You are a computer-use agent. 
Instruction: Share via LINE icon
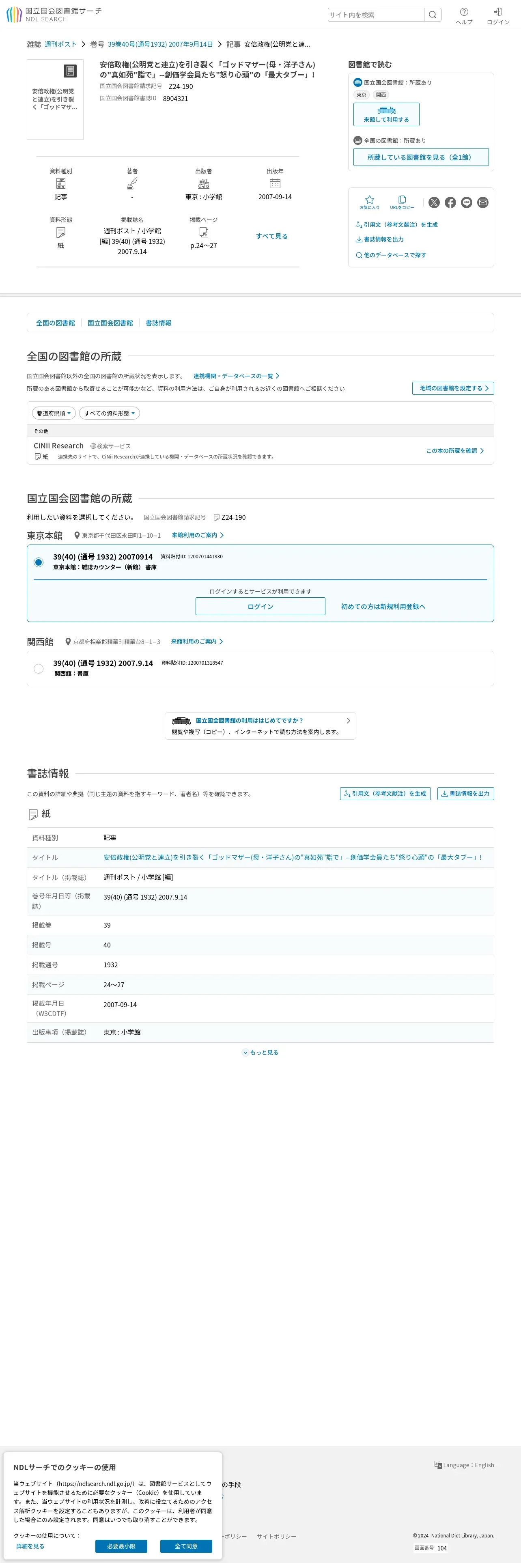point(466,202)
